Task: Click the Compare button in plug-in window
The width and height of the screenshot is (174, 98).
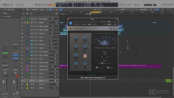Action: [83, 24]
